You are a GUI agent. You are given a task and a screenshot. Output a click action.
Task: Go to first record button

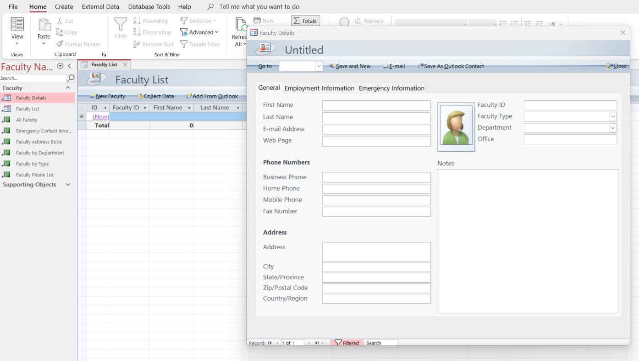click(270, 343)
